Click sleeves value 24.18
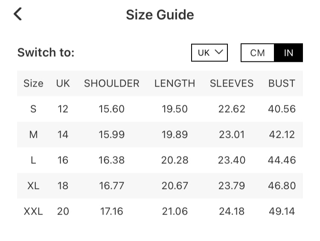The width and height of the screenshot is (320, 241). point(232,211)
